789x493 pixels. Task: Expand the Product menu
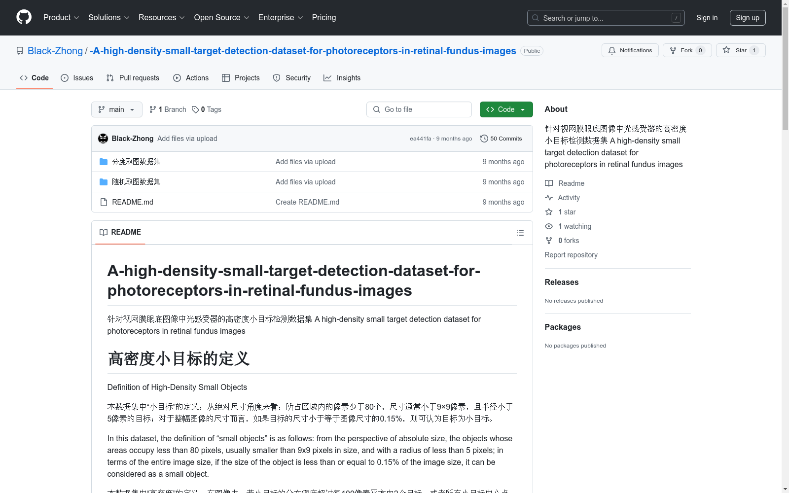pyautogui.click(x=61, y=17)
